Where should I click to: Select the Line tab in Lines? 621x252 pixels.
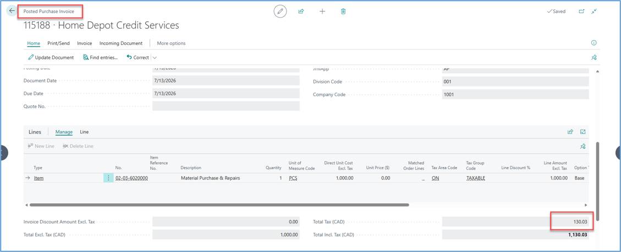(x=84, y=132)
